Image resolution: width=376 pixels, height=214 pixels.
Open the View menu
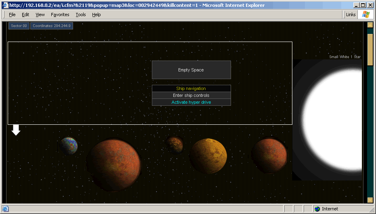(40, 15)
